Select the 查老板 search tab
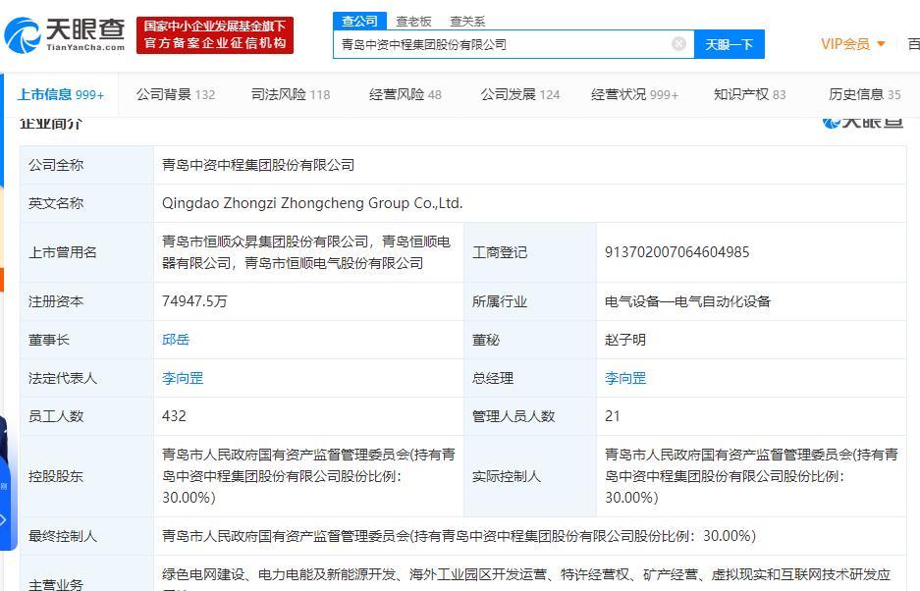The image size is (920, 591). 413,22
